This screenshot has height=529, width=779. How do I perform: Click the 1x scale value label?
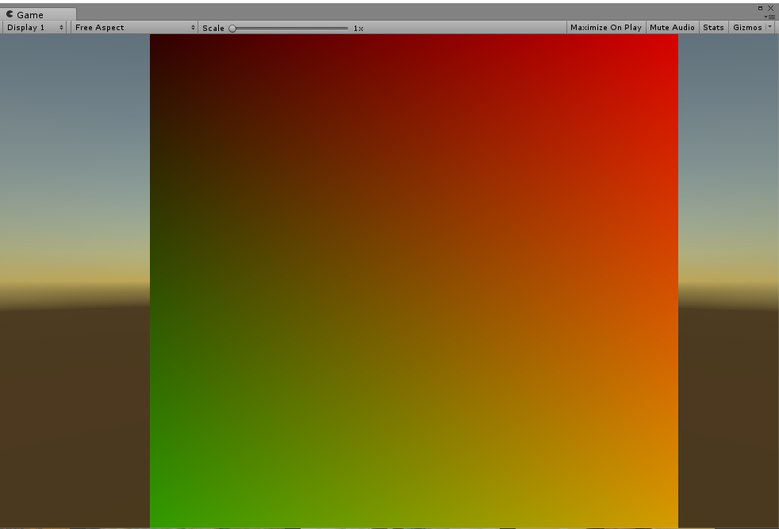[356, 27]
